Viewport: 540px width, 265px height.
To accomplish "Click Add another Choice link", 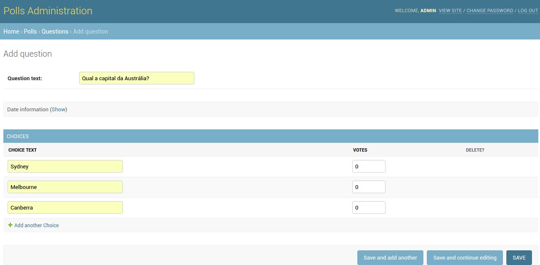I will (x=36, y=226).
